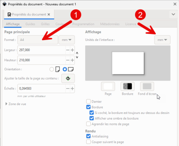Open the dock panel chevron menu
Image resolution: width=179 pixels, height=146 pixels.
[173, 14]
